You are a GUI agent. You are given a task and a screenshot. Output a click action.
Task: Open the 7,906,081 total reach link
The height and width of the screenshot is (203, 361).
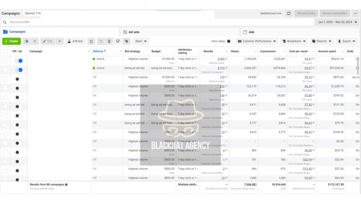click(250, 184)
